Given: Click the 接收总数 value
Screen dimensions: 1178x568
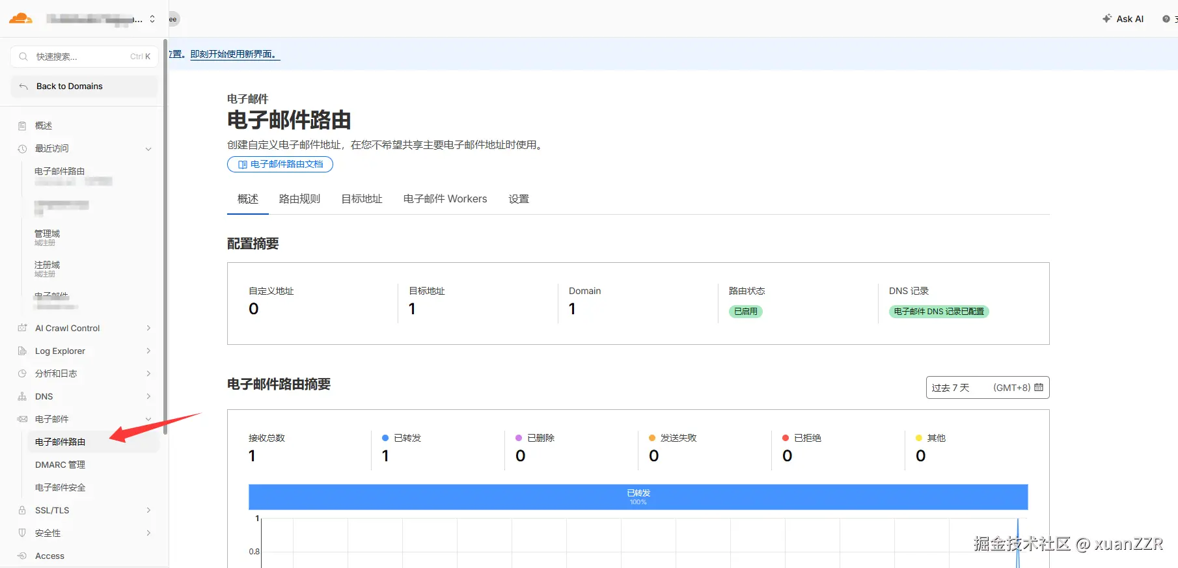Looking at the screenshot, I should coord(253,456).
